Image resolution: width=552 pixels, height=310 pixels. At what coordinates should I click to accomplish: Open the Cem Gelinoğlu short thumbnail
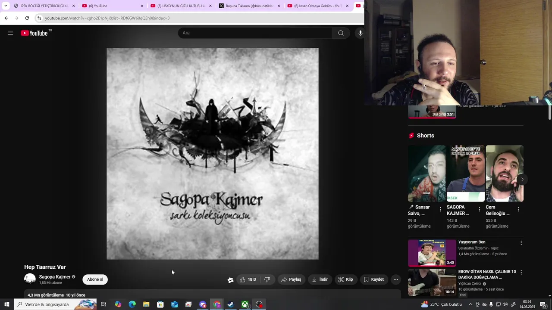click(x=505, y=174)
